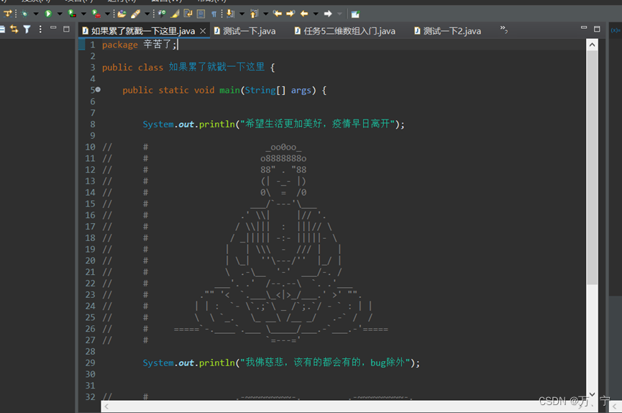The image size is (622, 413).
Task: Click vertical scrollbar up arrow
Action: pyautogui.click(x=593, y=45)
